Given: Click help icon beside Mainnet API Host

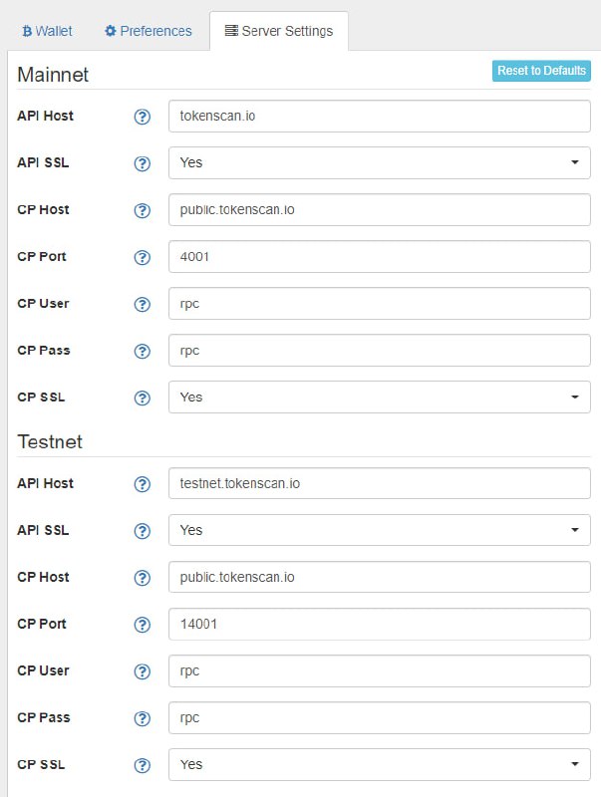Looking at the screenshot, I should (x=142, y=117).
